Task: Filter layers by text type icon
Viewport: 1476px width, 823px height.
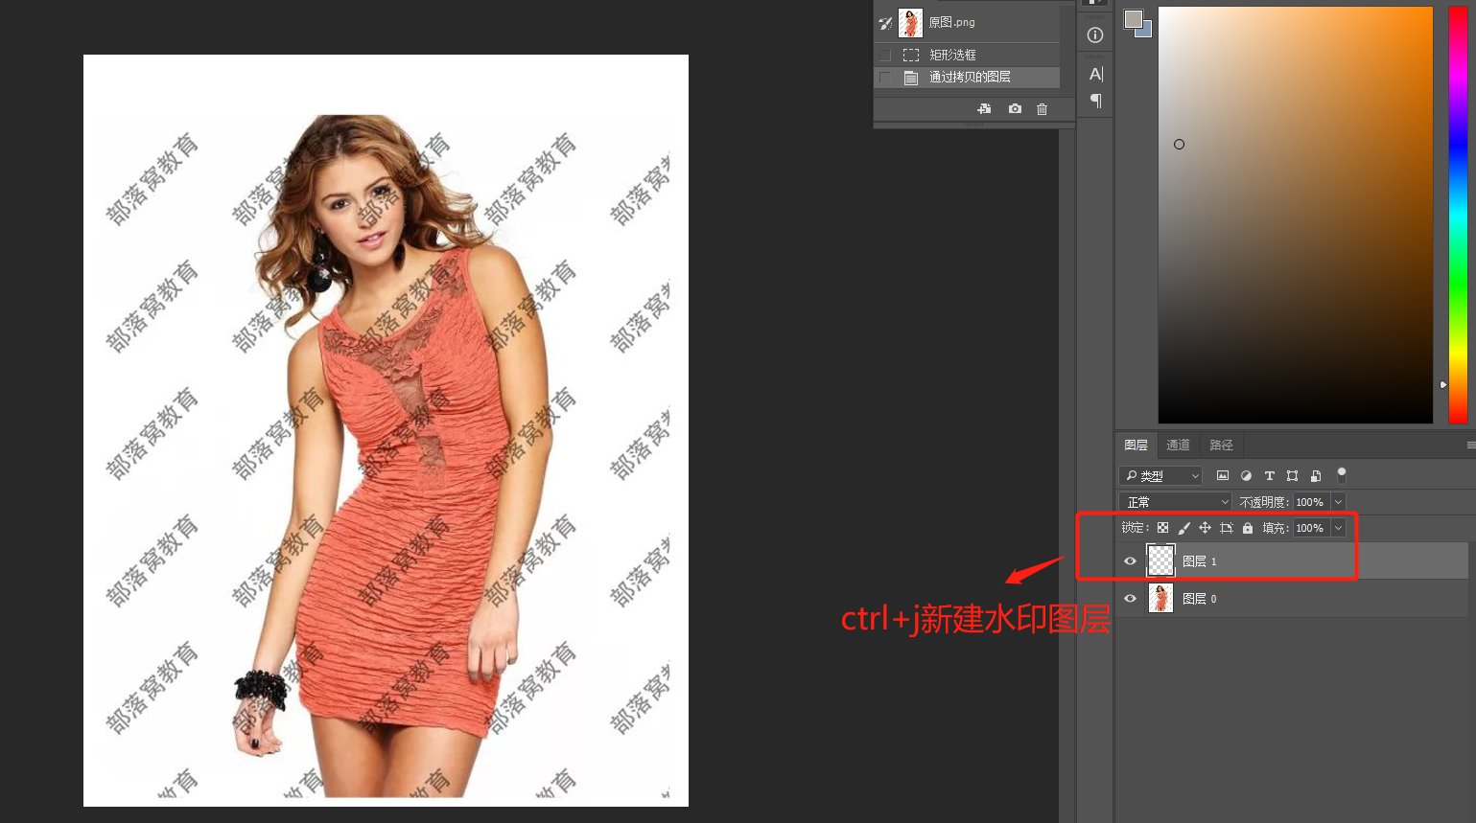Action: pyautogui.click(x=1269, y=476)
